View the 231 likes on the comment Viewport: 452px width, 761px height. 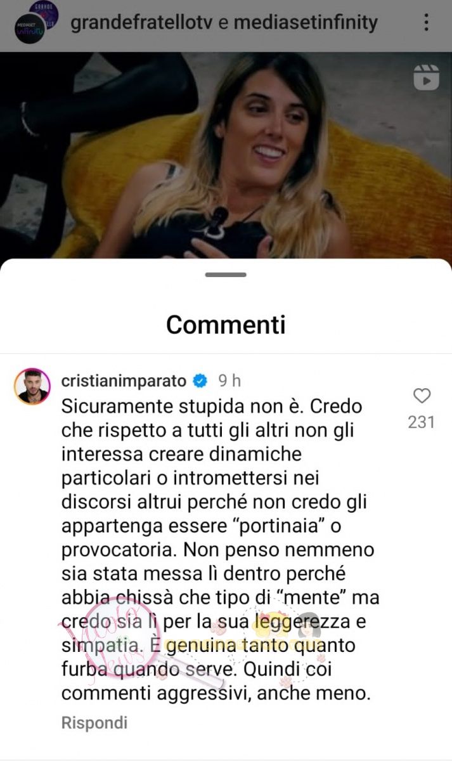click(422, 422)
